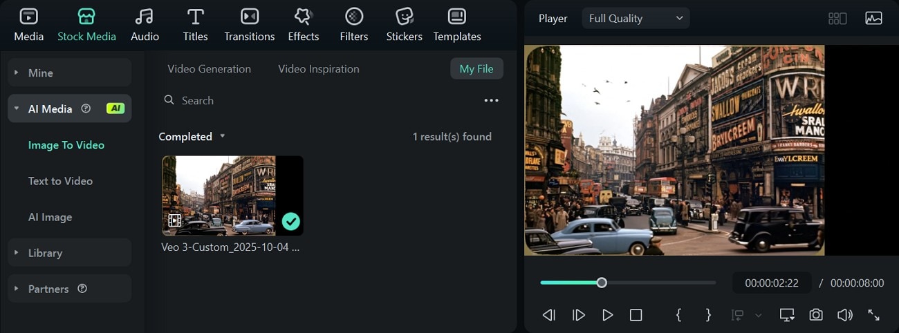Click the current timecode 00:00:02:22
Image resolution: width=899 pixels, height=333 pixels.
pos(772,283)
